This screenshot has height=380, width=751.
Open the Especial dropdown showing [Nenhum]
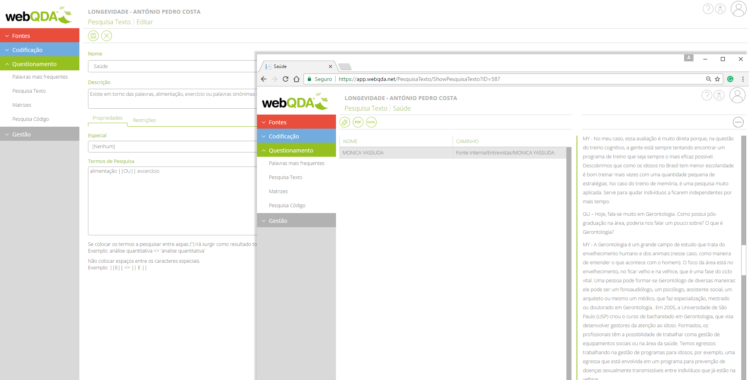(172, 147)
